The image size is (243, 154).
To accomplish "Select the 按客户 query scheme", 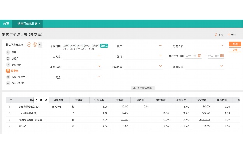I will pos(12,58).
